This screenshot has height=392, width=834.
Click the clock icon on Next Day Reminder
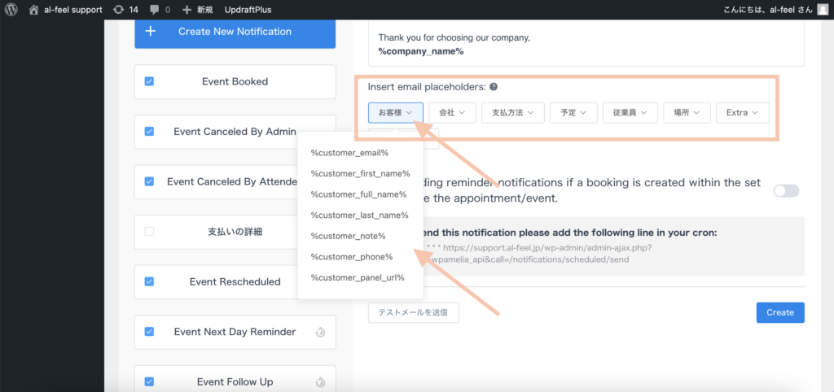coord(320,332)
